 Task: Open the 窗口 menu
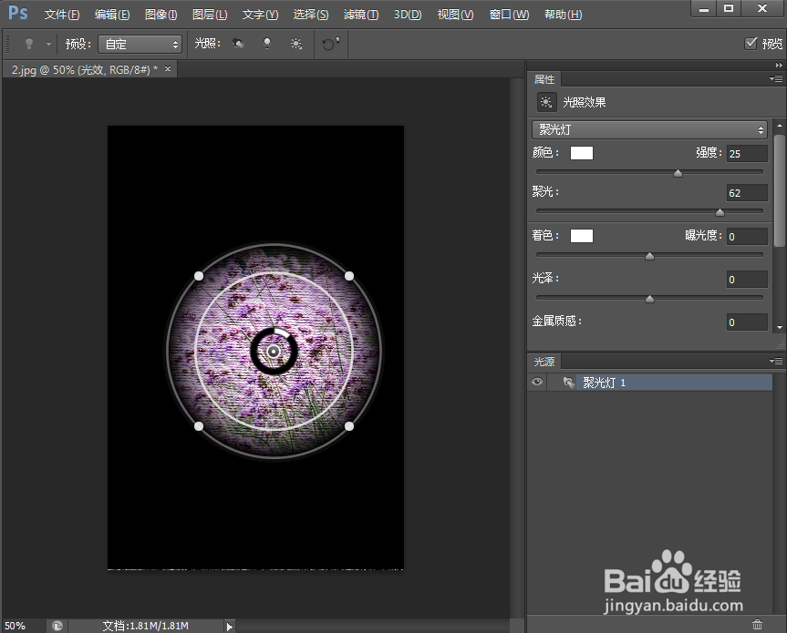tap(509, 15)
